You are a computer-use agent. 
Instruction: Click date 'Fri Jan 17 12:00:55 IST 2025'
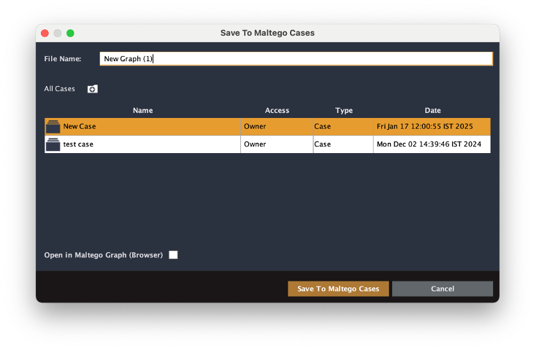click(424, 126)
